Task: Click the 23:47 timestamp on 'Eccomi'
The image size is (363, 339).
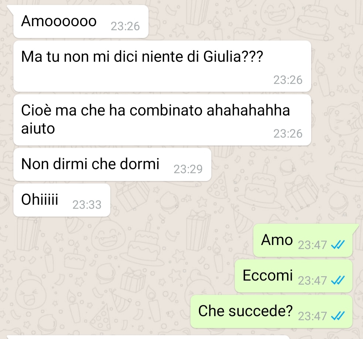Action: click(x=312, y=281)
